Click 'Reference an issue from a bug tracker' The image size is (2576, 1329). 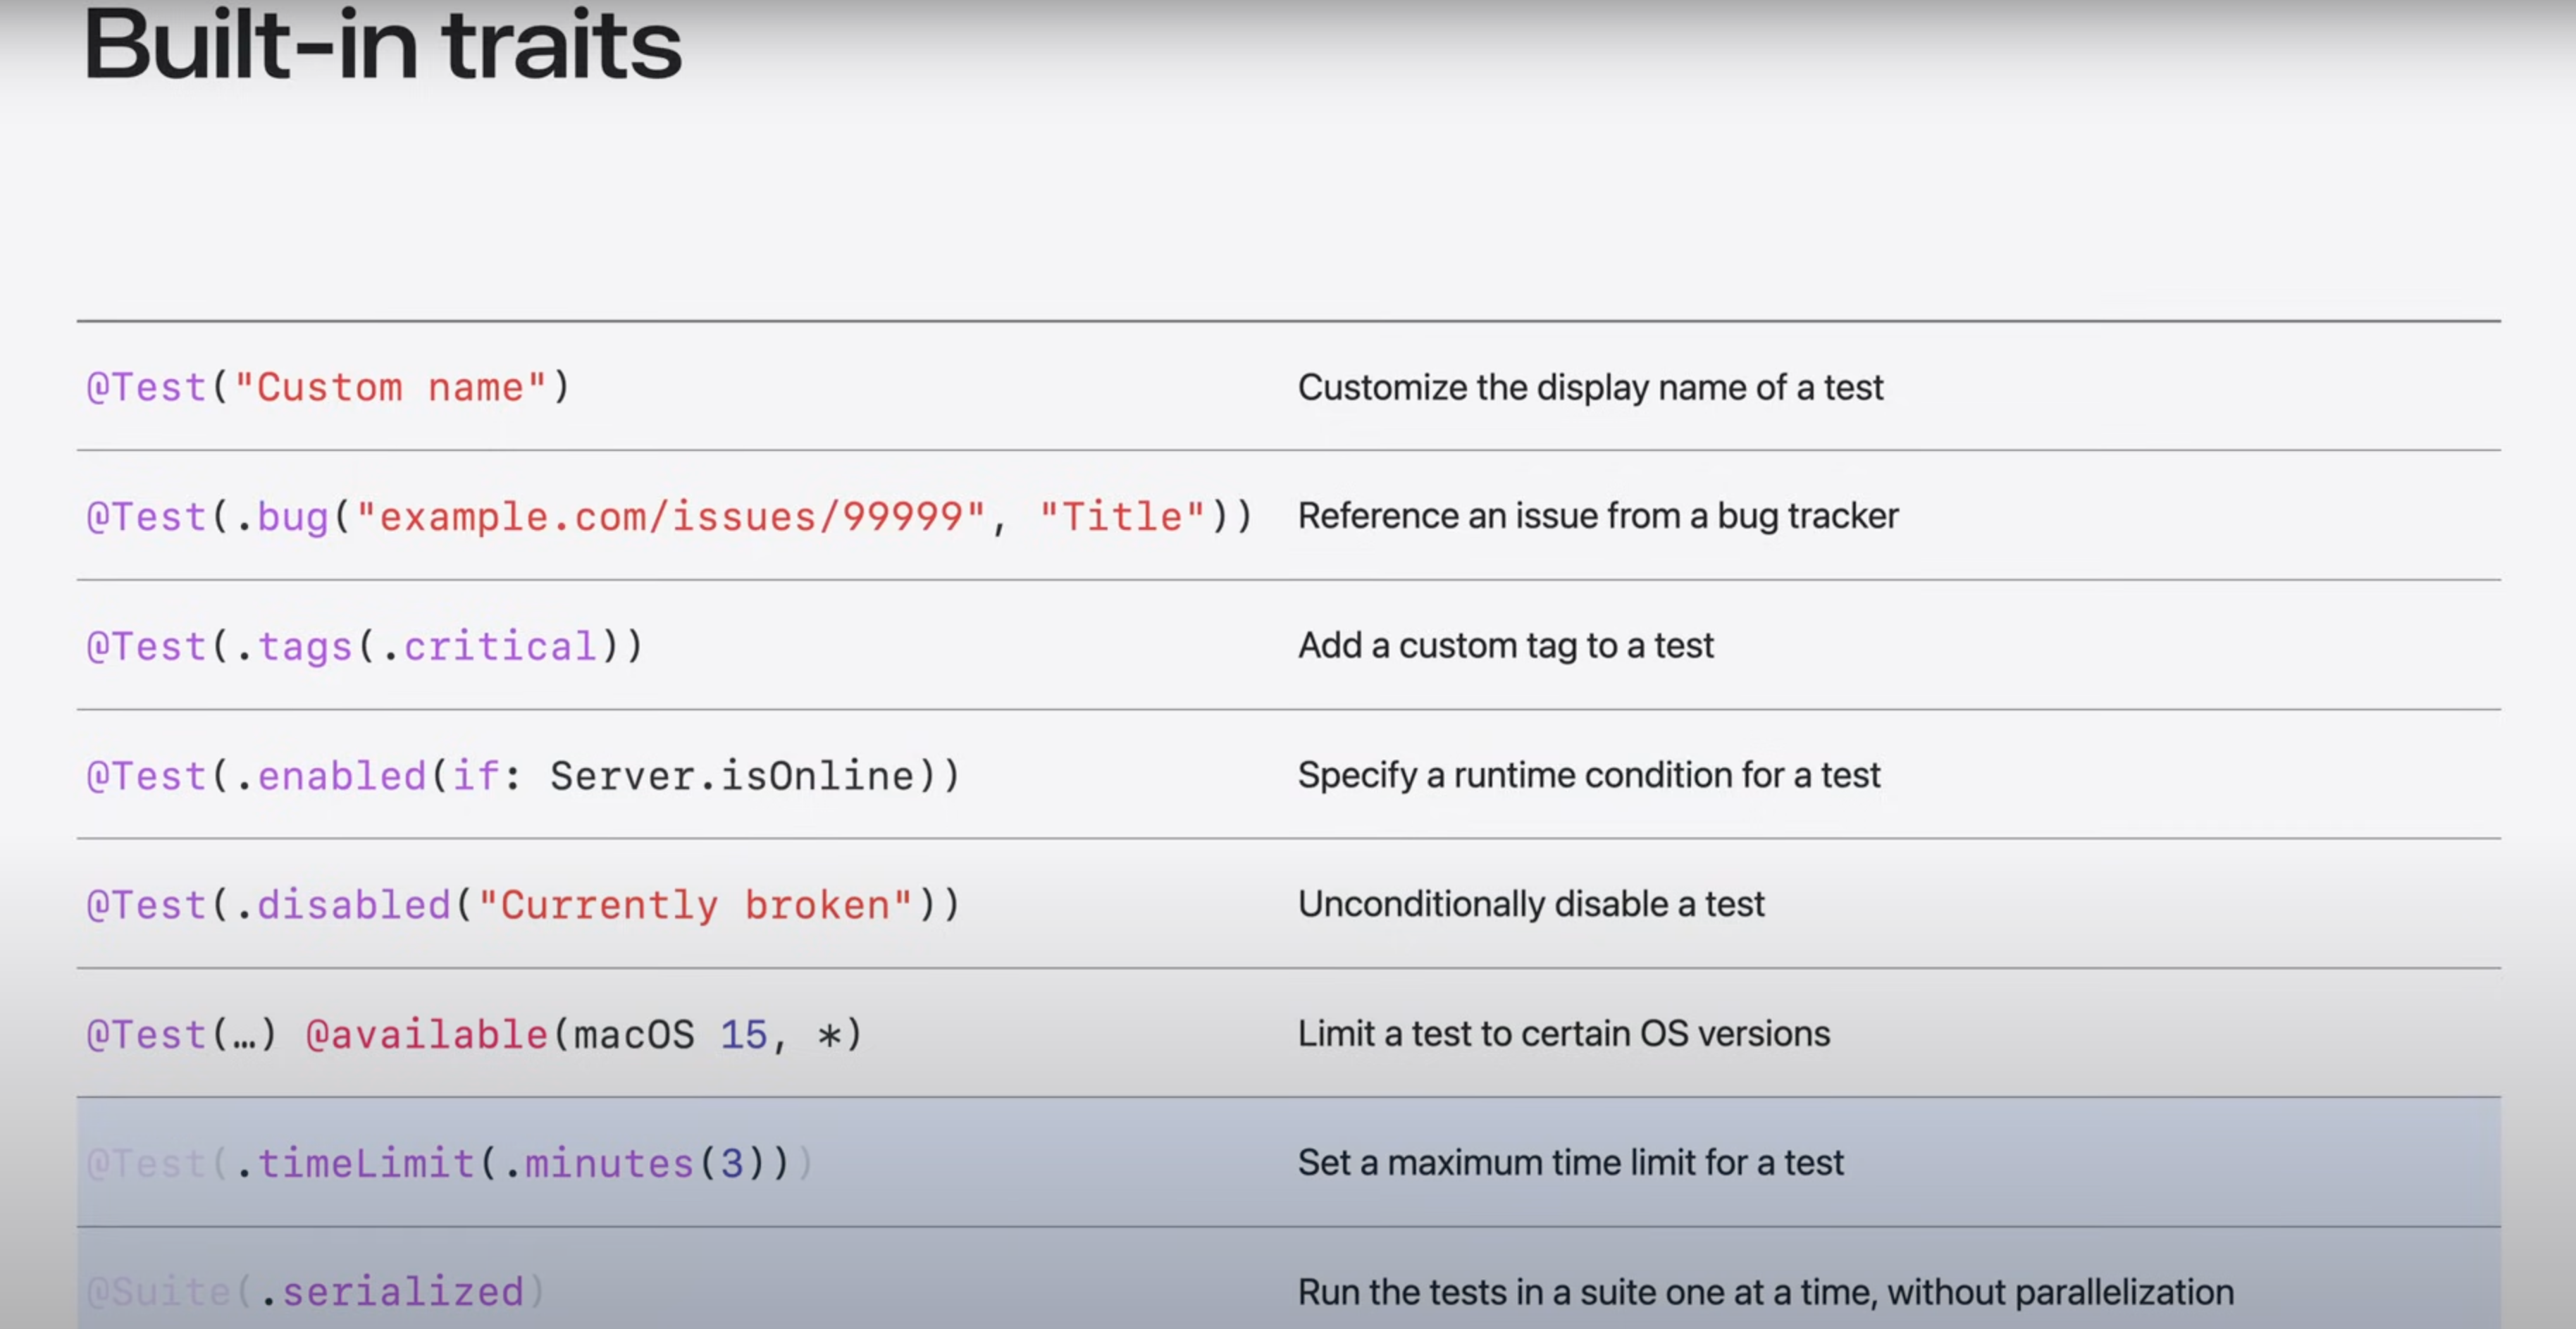[1597, 516]
